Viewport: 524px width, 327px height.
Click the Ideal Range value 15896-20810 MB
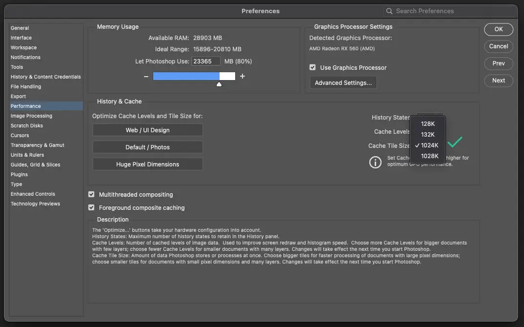[x=217, y=49]
